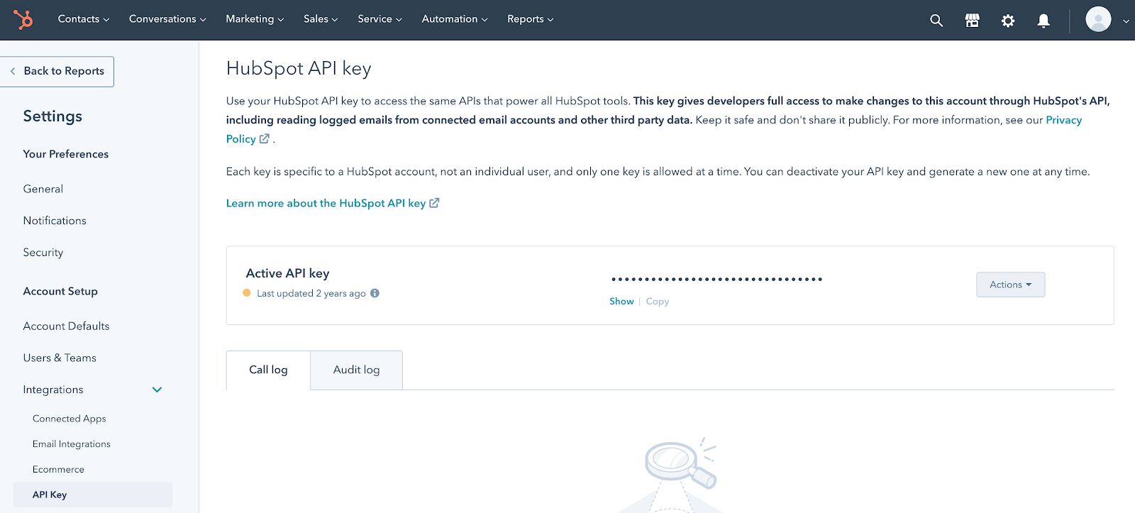Open the Conversations menu
1135x513 pixels.
167,19
